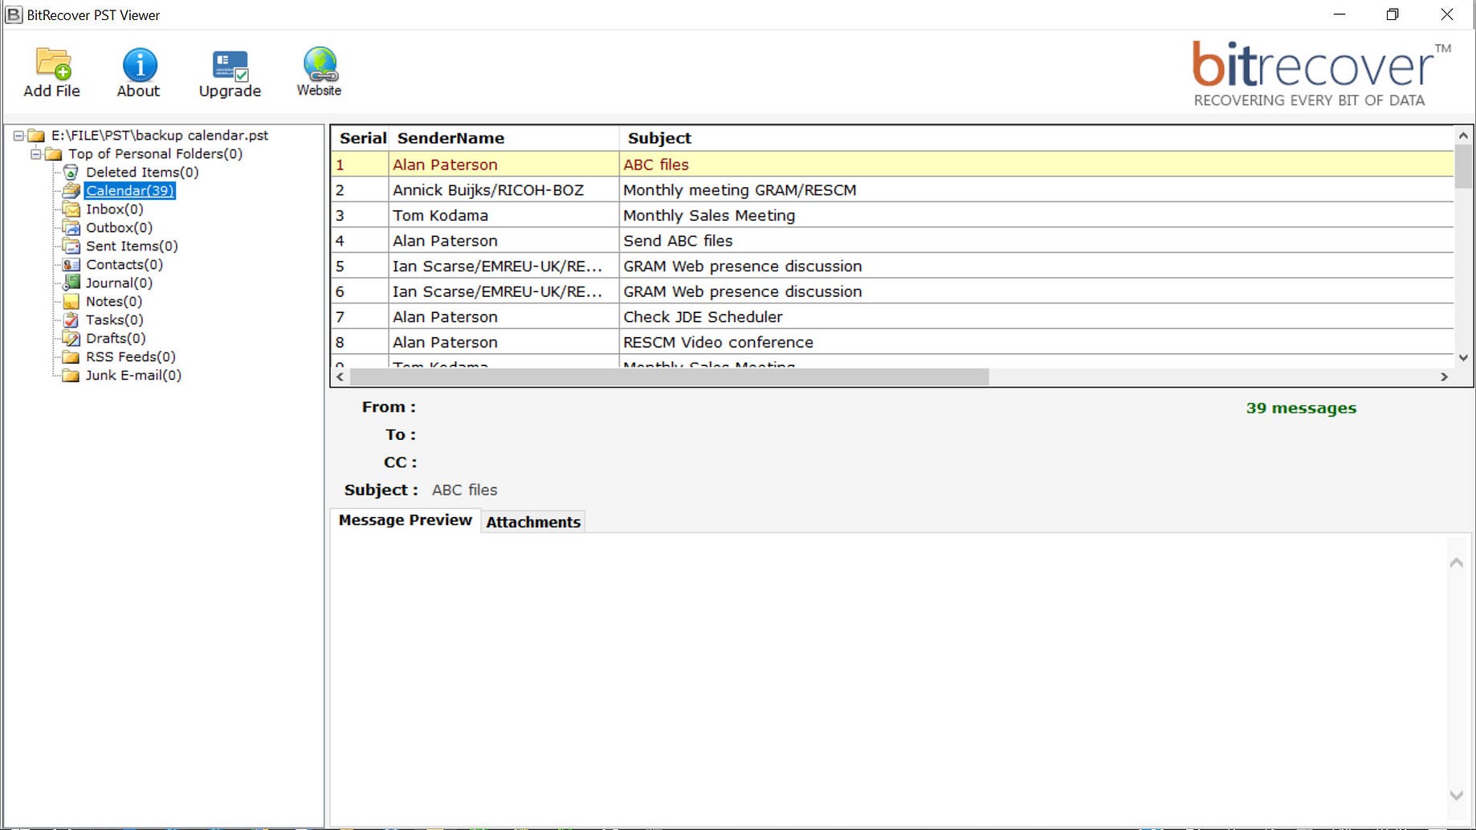Click the Outbox folder icon
Viewport: 1476px width, 830px height.
(71, 227)
